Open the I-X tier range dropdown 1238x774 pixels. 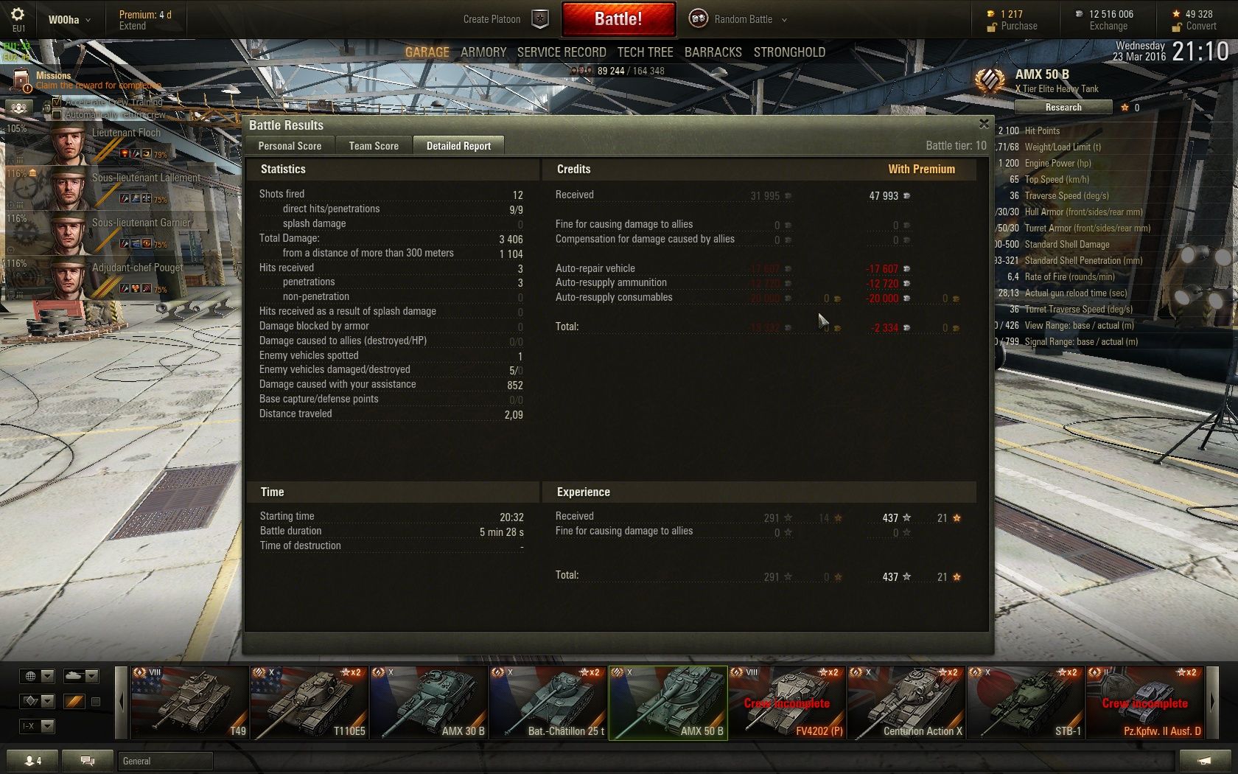[38, 726]
